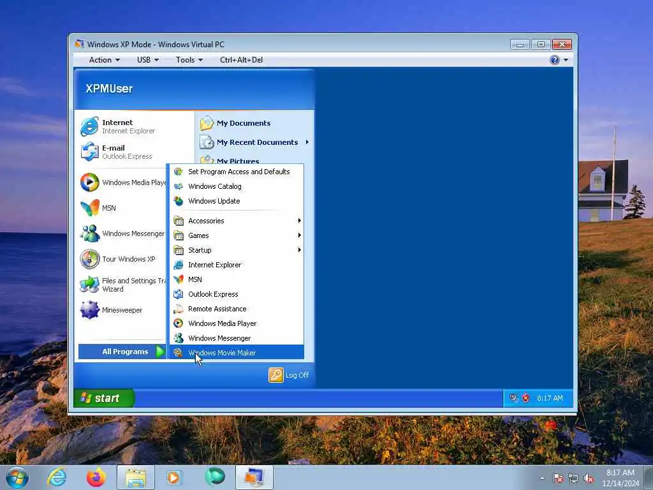Open MSN in All Programs list
Screen dimensions: 653x490
[236, 279]
